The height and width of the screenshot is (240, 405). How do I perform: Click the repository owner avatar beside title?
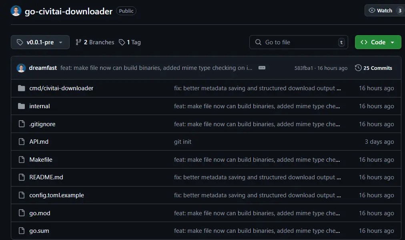[16, 11]
